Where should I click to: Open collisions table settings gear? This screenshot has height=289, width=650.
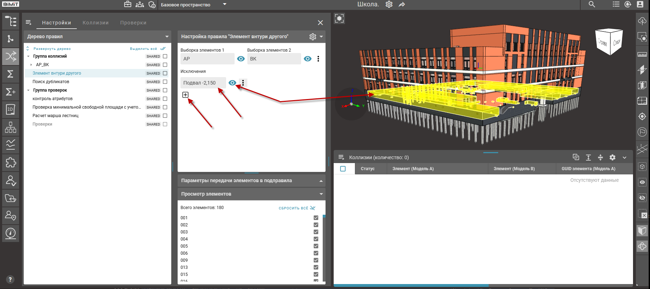click(612, 157)
